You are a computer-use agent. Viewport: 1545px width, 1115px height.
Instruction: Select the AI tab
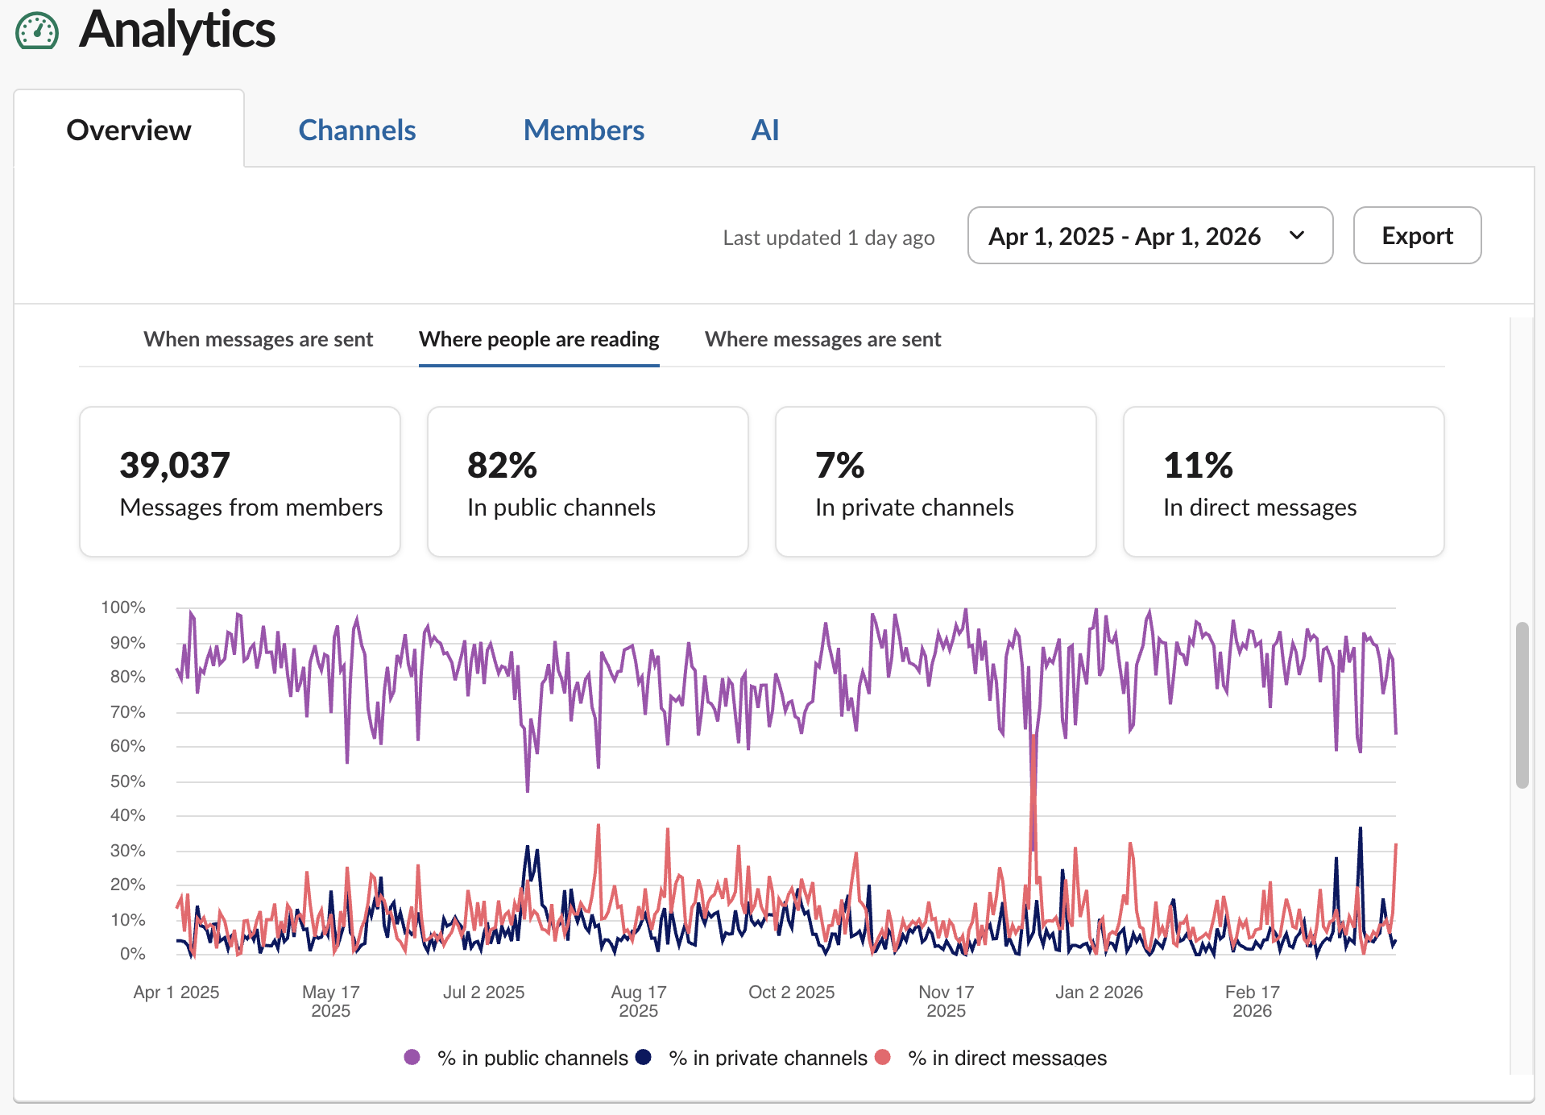(764, 129)
